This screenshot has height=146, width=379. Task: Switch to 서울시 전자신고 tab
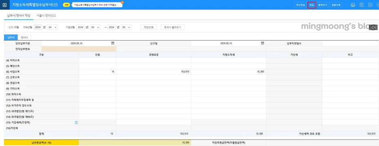pos(46,15)
